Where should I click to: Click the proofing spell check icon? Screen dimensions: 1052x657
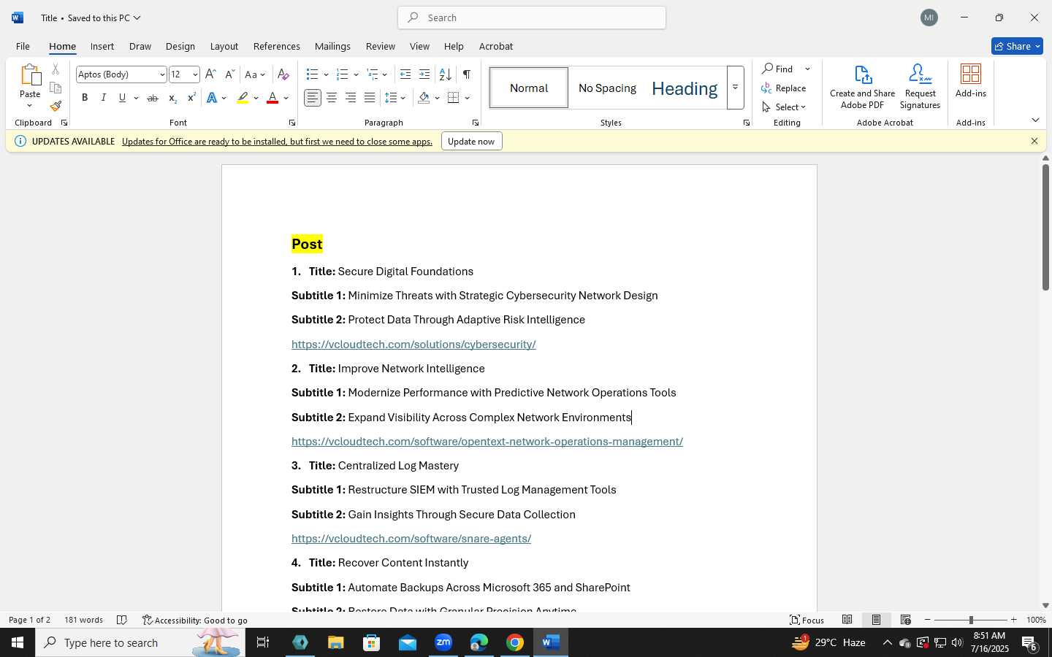(122, 620)
